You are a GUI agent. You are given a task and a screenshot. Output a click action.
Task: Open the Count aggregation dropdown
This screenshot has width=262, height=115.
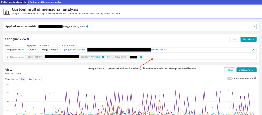point(33,50)
